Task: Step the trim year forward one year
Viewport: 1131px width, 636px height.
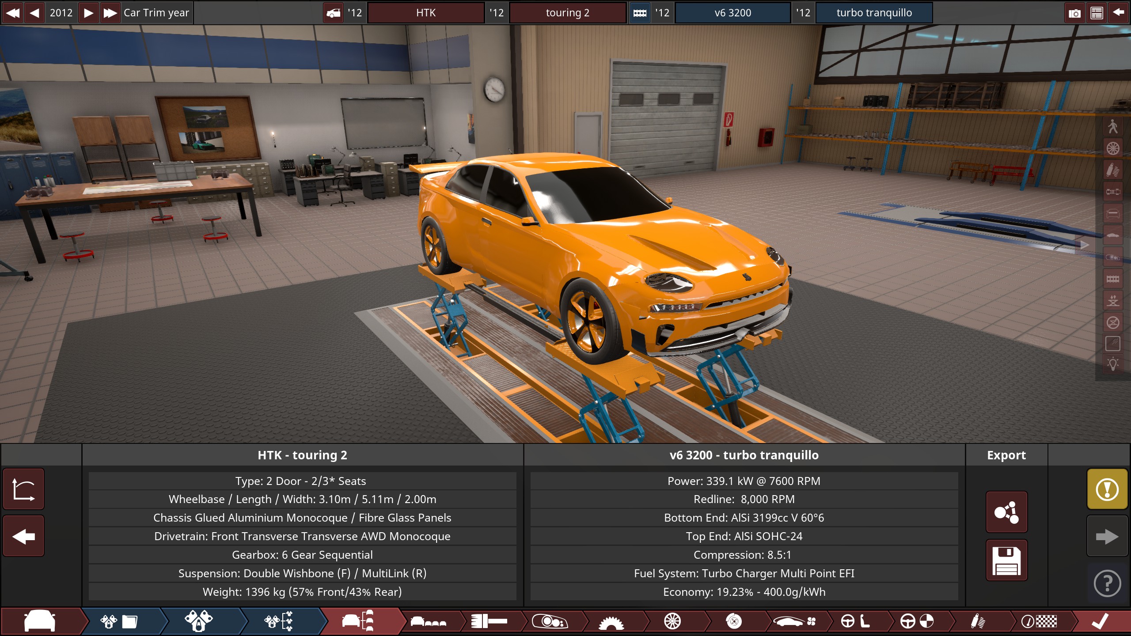Action: point(88,12)
